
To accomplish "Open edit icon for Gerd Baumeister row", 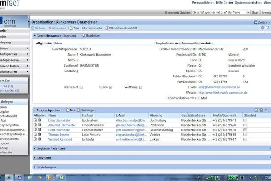I will click(x=35, y=129).
